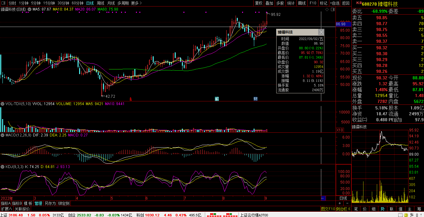Click the plus zoom button under 日线

(x=340, y=203)
